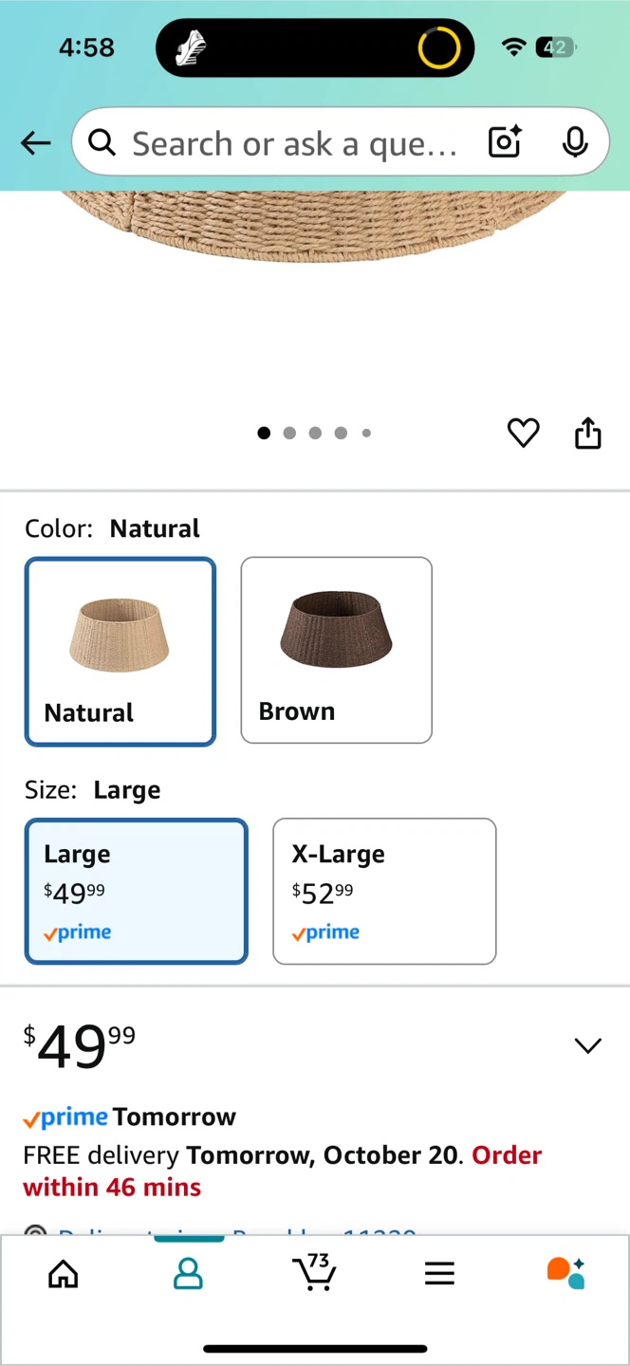This screenshot has width=630, height=1366.
Task: Expand the price details chevron
Action: pyautogui.click(x=588, y=1045)
